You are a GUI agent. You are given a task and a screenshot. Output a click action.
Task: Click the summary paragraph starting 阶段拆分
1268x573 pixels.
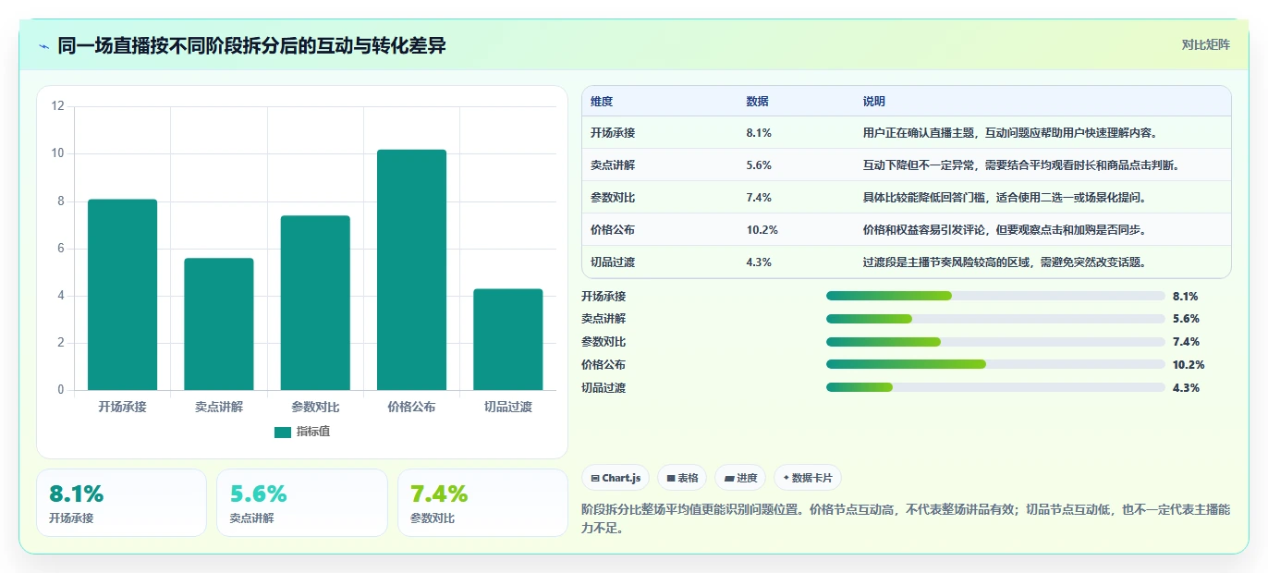pyautogui.click(x=906, y=518)
